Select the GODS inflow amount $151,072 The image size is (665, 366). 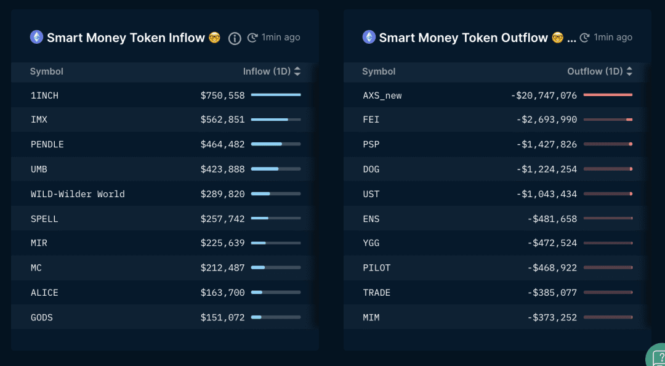[x=222, y=317]
